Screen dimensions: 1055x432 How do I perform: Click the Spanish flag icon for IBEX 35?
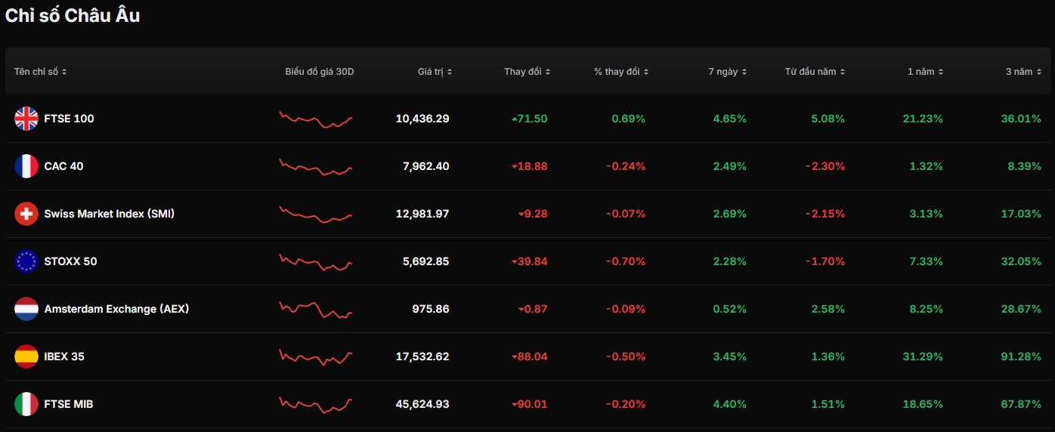pyautogui.click(x=26, y=356)
